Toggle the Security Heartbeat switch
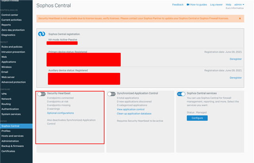This screenshot has width=254, height=163. (41, 94)
